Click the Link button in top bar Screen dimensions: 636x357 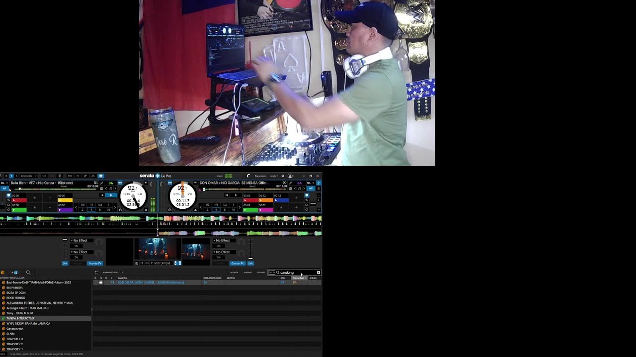tap(44, 176)
